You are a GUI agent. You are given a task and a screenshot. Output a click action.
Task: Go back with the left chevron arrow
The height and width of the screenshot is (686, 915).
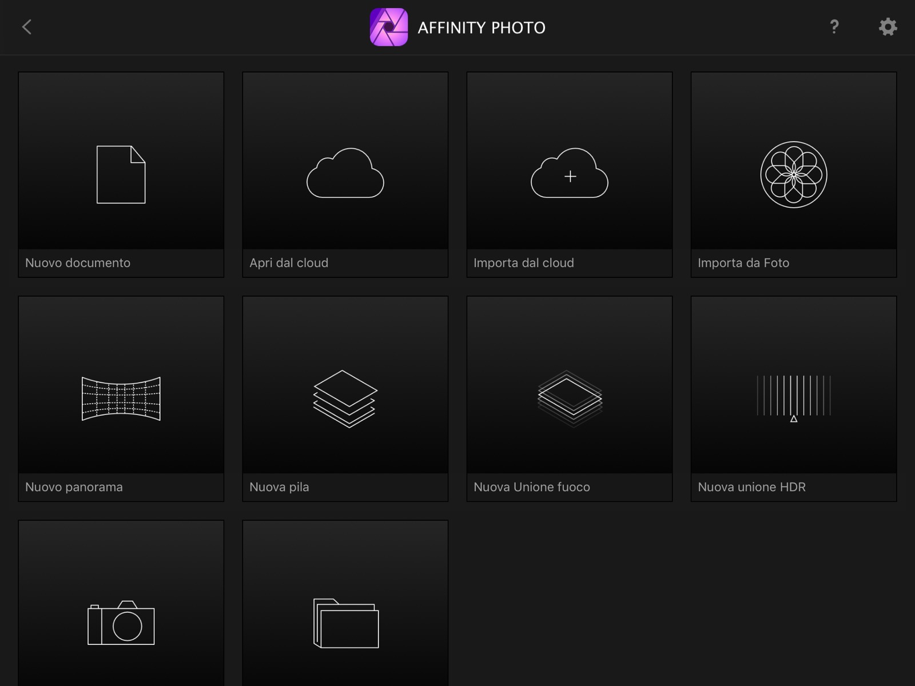(x=27, y=27)
